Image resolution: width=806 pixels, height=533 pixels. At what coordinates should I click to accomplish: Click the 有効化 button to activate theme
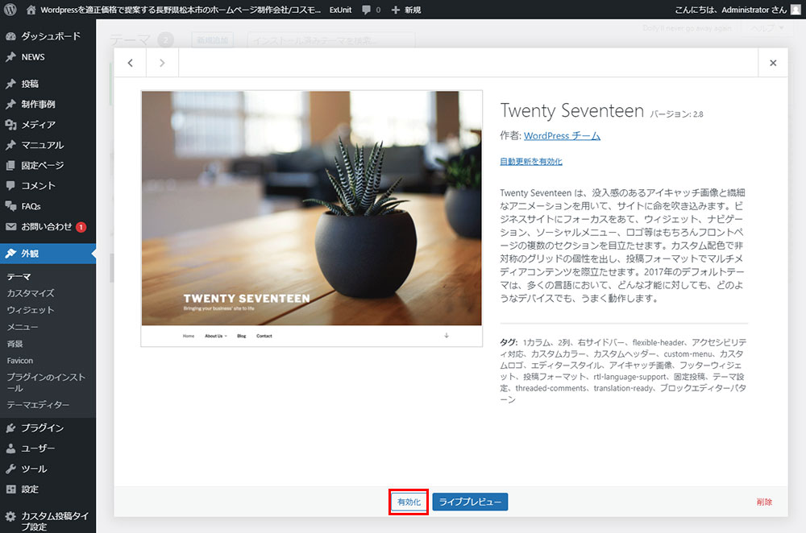coord(409,502)
